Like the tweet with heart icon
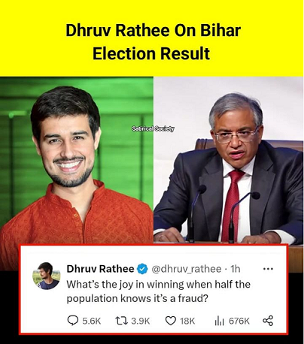 pyautogui.click(x=171, y=321)
